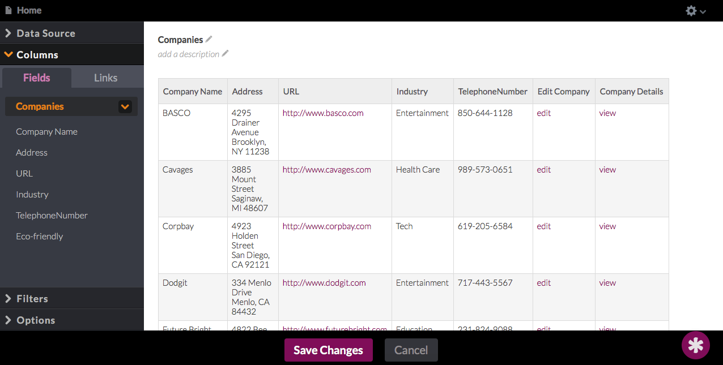Add the Company Name field from sidebar
723x365 pixels.
46,131
